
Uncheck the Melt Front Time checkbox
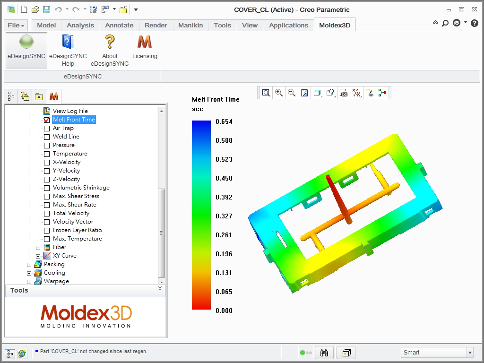(47, 120)
